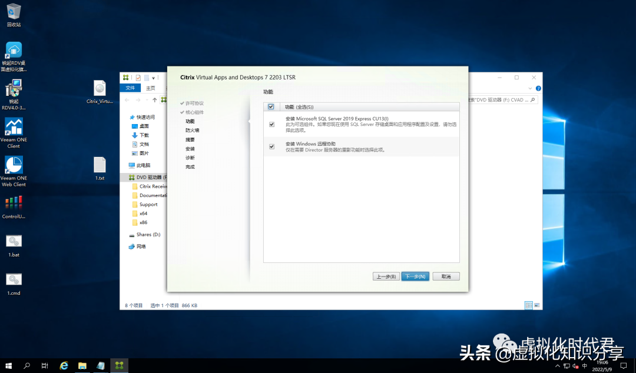This screenshot has height=373, width=636.
Task: Click Explorer up-directory arrow
Action: coord(154,100)
